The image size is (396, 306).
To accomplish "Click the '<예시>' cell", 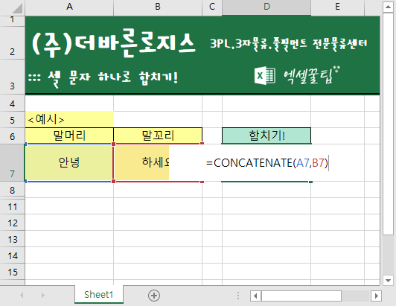I will coord(69,119).
